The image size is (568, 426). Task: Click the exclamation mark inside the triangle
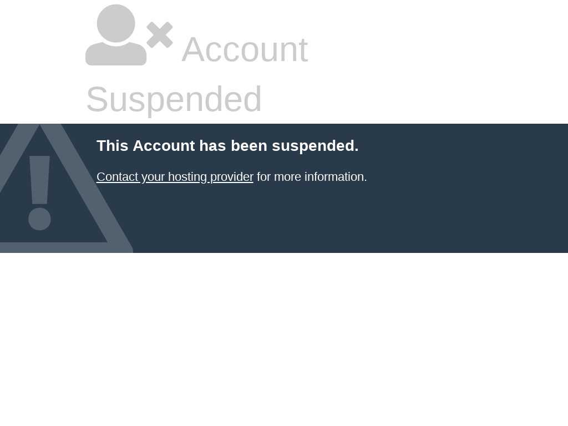point(39,192)
